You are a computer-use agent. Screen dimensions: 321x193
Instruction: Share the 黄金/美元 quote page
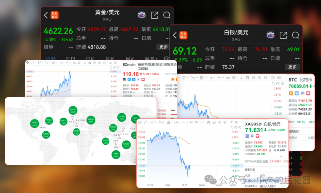point(154,15)
